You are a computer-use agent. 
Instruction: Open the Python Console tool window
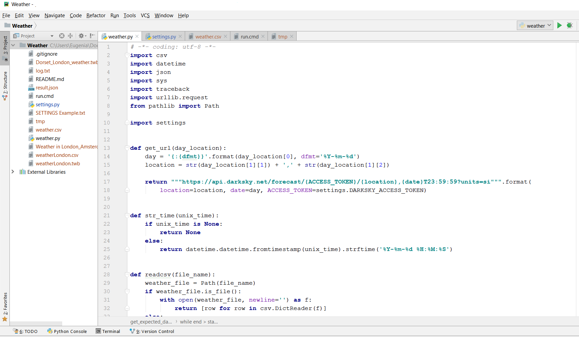tap(67, 331)
